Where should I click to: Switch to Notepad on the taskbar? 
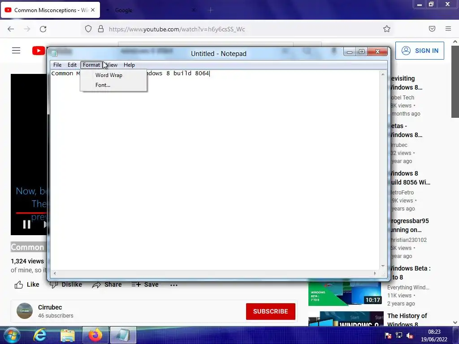[123, 335]
